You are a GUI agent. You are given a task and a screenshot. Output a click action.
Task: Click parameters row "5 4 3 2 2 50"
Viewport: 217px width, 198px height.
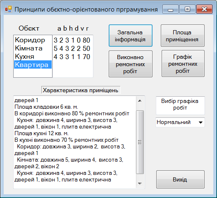point(72,48)
